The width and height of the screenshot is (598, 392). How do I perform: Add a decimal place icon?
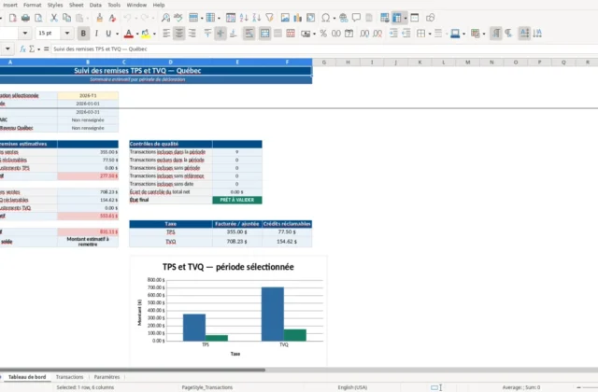[364, 34]
